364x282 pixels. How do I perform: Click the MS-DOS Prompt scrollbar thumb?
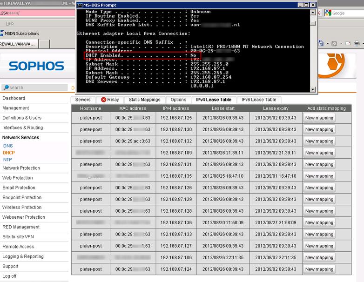(313, 23)
